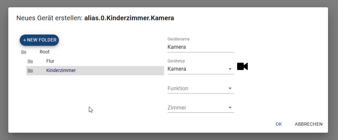Expand the Funktion dropdown arrow
This screenshot has width=338, height=140.
(230, 89)
